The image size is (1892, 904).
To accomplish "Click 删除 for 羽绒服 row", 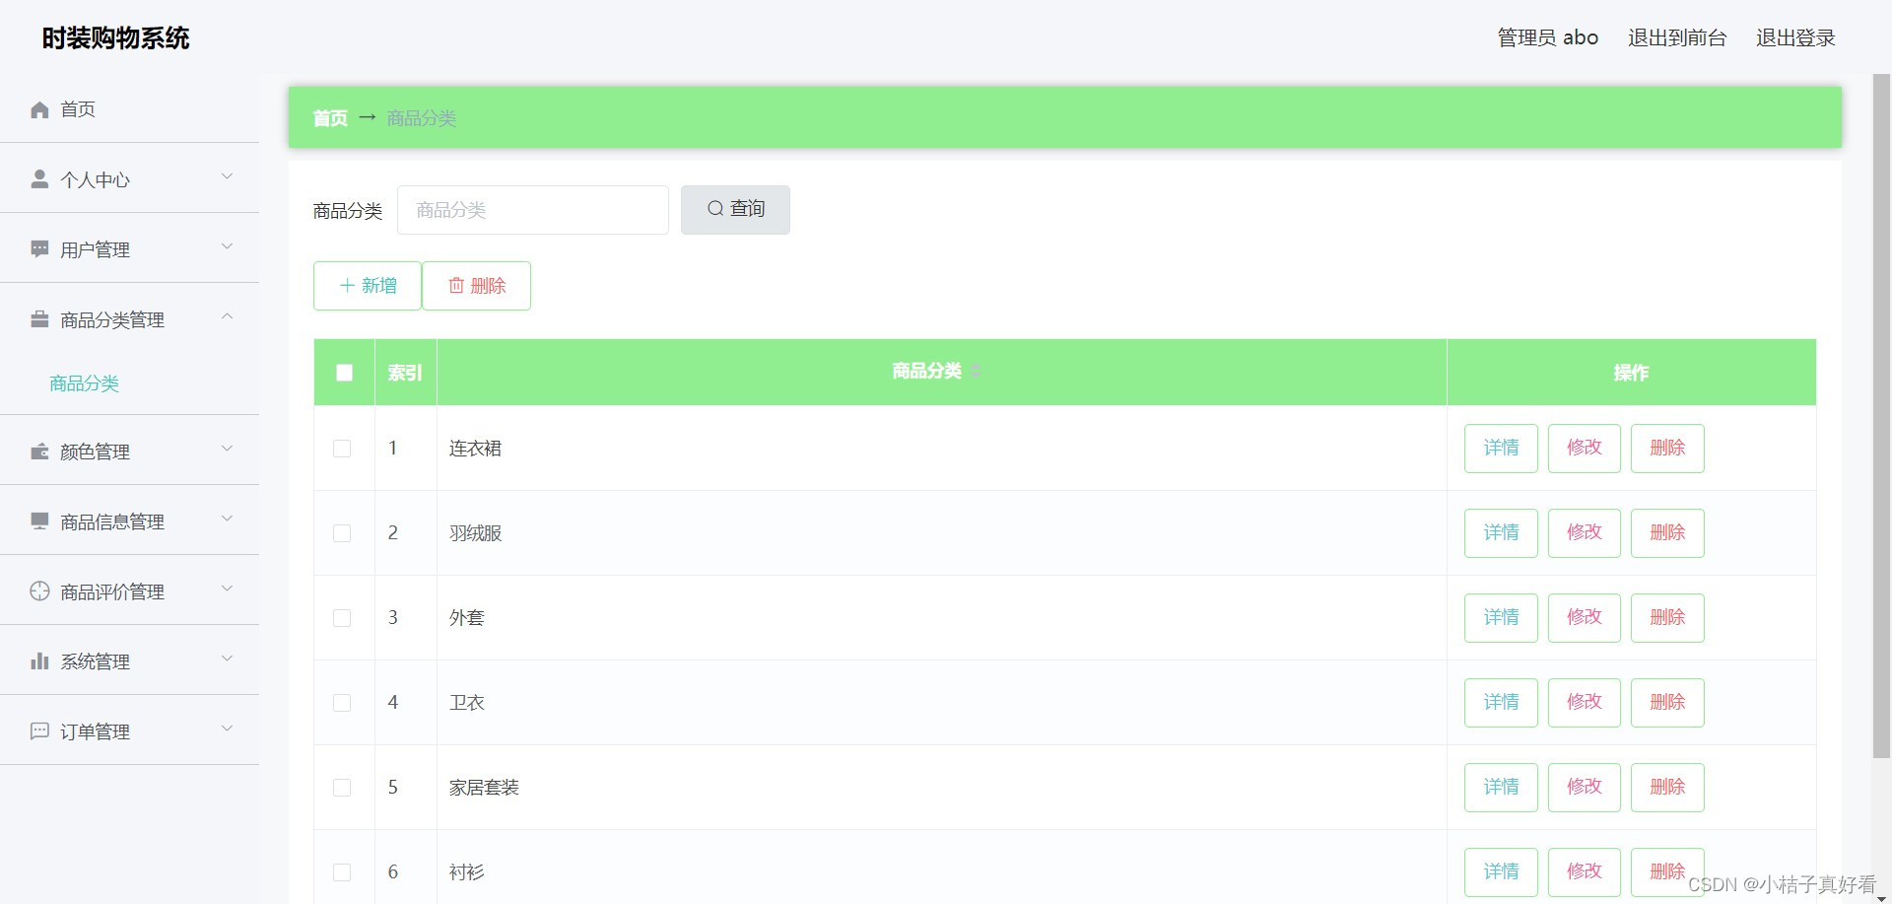I will pos(1667,533).
